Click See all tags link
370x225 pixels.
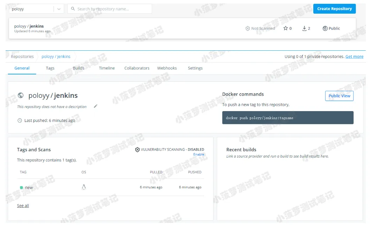(23, 206)
